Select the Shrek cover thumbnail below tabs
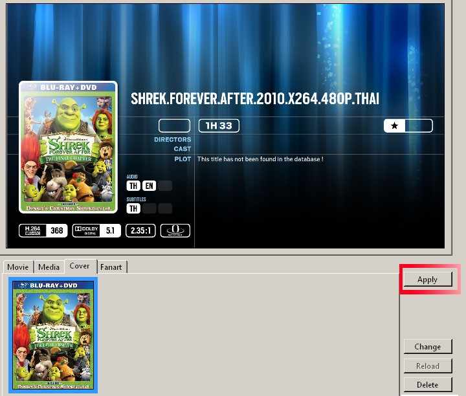The height and width of the screenshot is (396, 466). [53, 335]
